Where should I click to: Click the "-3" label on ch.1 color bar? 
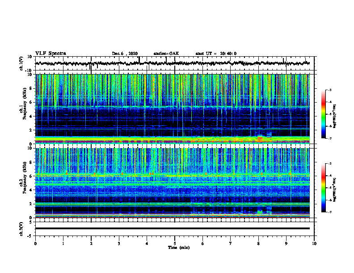(x=330, y=90)
